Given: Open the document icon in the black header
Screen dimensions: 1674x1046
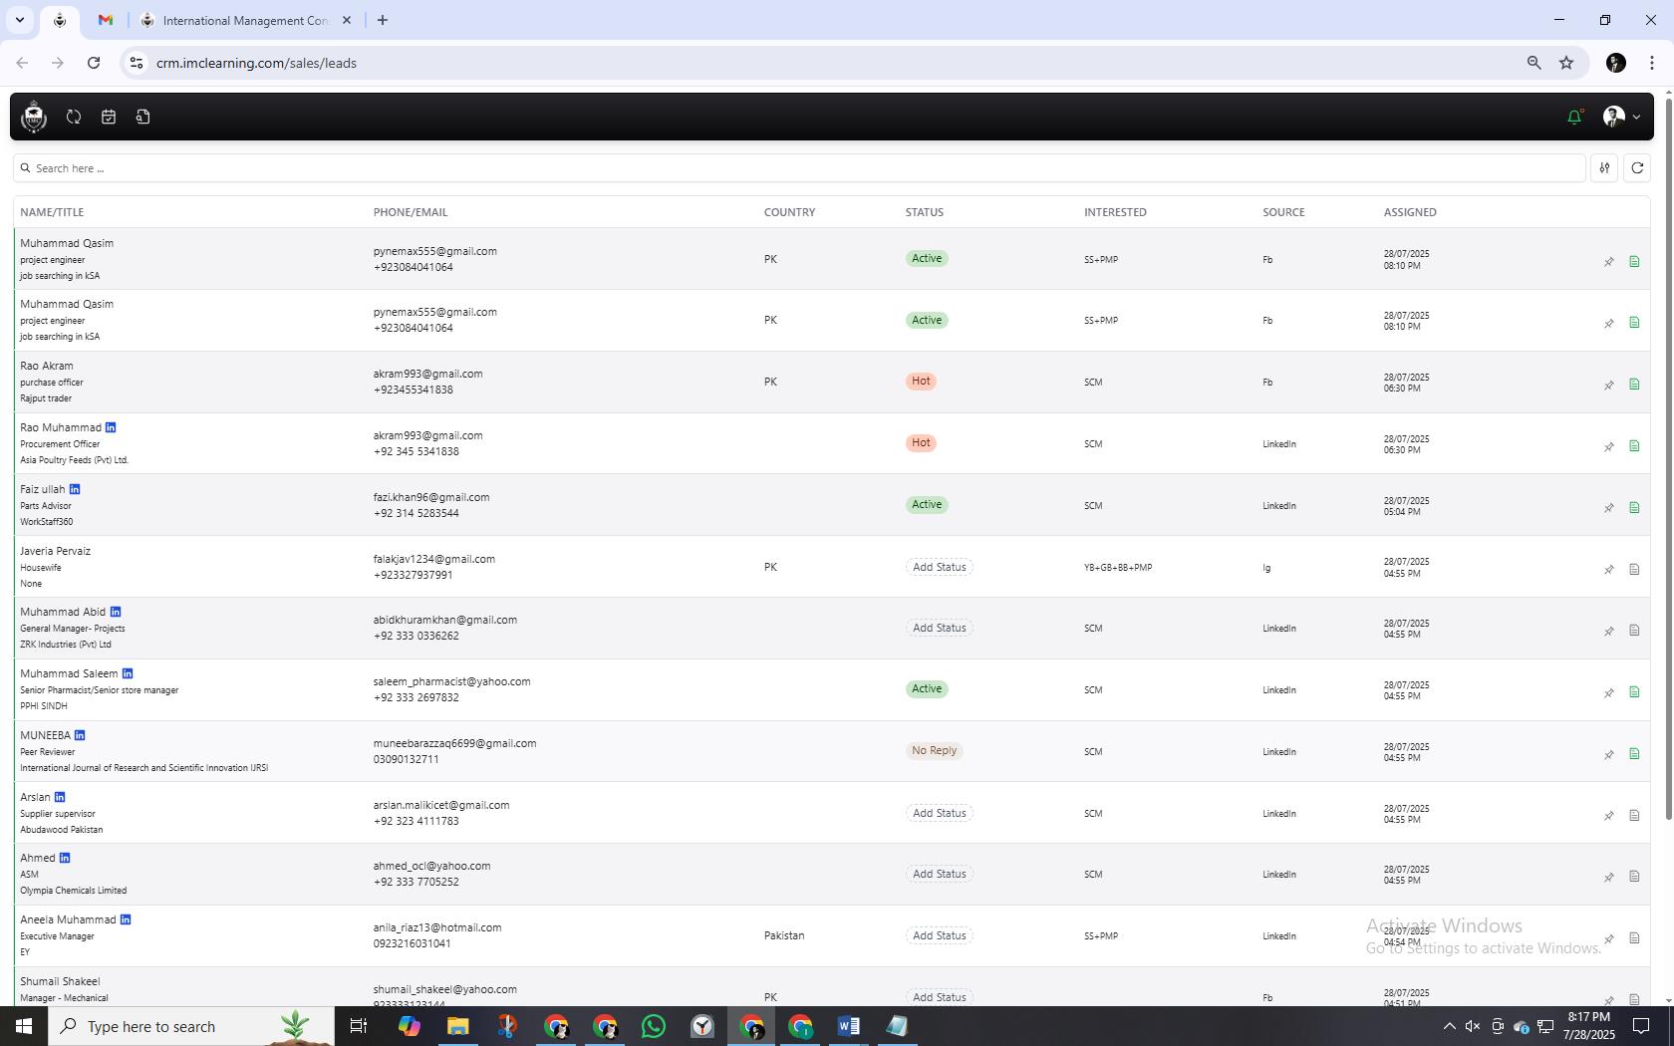Looking at the screenshot, I should tap(142, 117).
